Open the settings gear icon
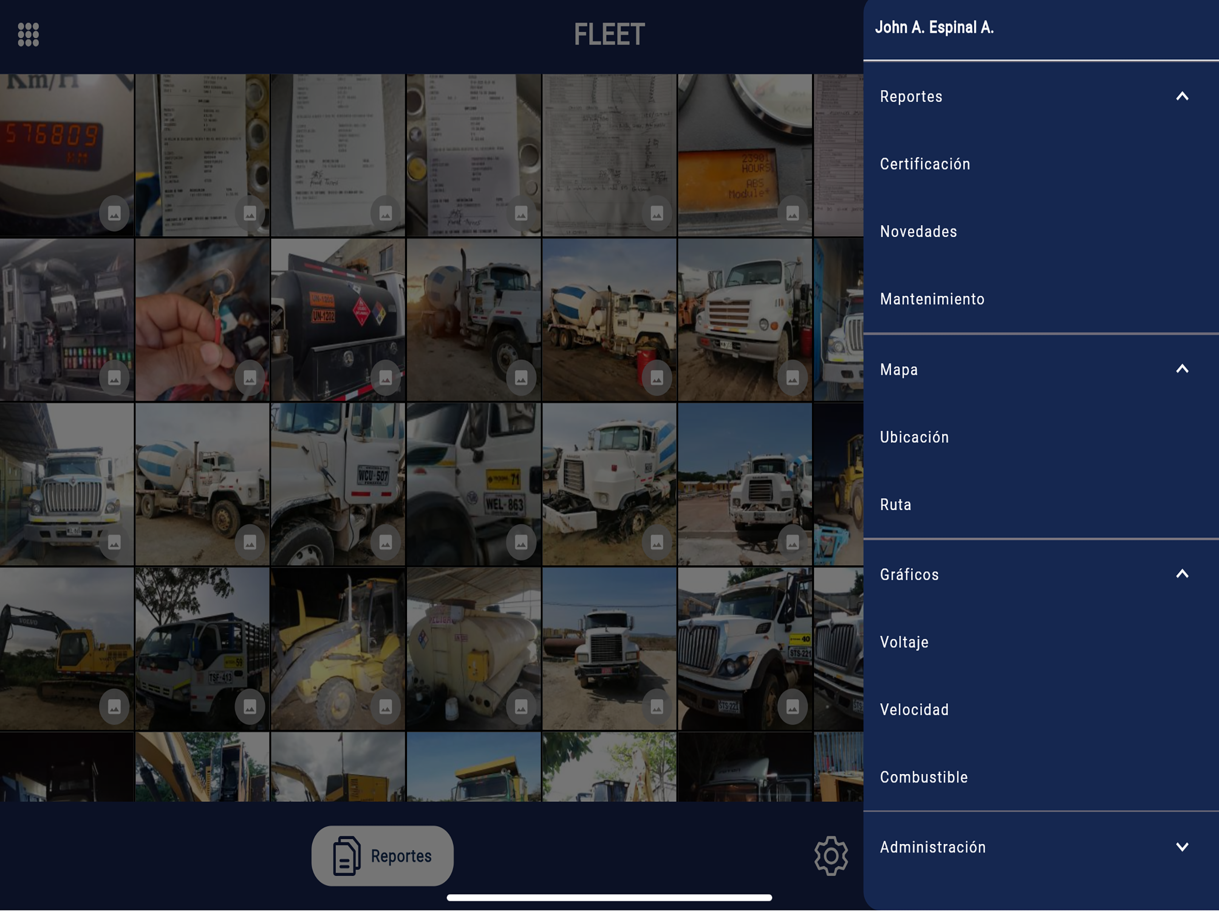 (x=831, y=856)
